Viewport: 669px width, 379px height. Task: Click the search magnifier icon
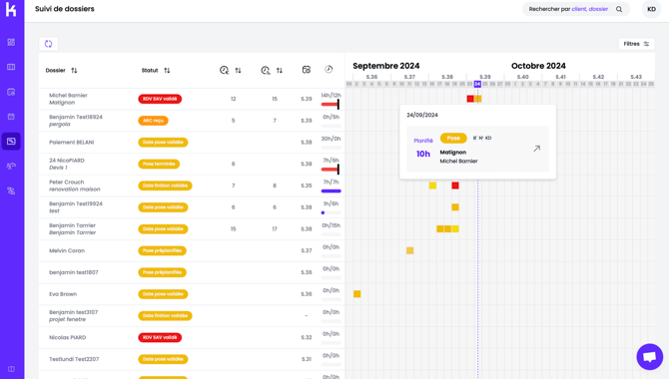[619, 9]
